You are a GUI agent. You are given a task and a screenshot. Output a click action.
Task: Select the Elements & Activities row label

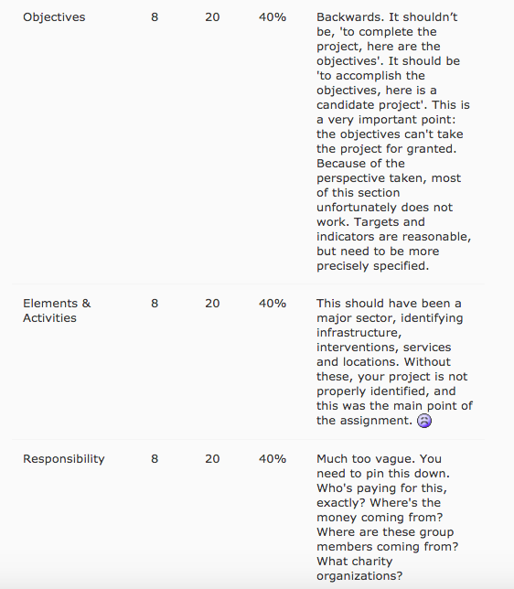click(x=57, y=311)
